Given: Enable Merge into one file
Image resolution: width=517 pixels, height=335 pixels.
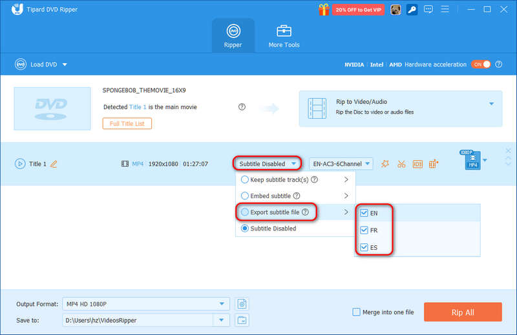Looking at the screenshot, I should pyautogui.click(x=356, y=312).
